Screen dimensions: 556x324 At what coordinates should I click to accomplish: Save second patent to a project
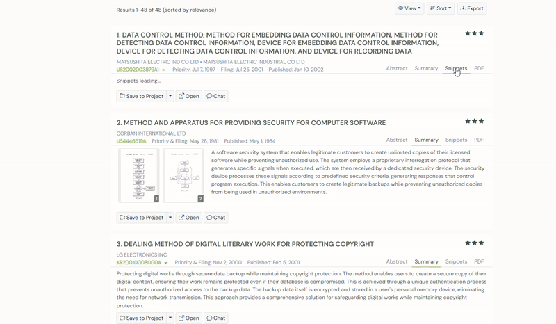pos(141,218)
